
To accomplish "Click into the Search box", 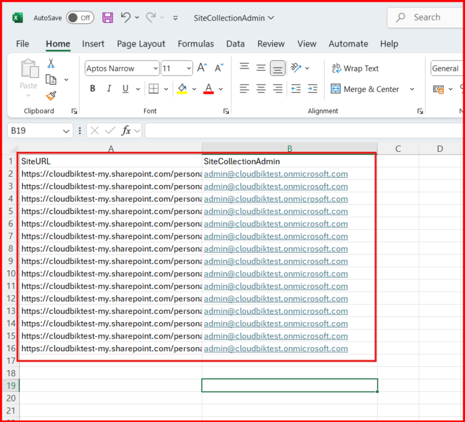I will (426, 18).
